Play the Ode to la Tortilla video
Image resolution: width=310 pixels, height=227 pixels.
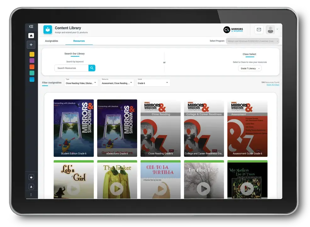click(x=161, y=189)
